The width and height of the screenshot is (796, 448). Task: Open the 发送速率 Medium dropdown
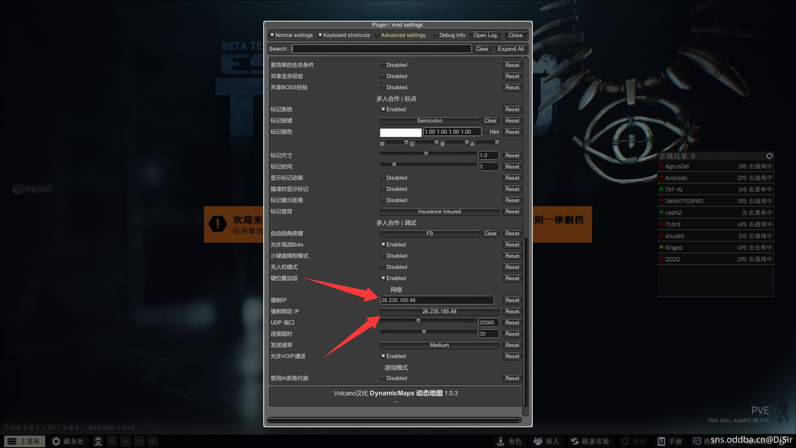click(x=439, y=345)
